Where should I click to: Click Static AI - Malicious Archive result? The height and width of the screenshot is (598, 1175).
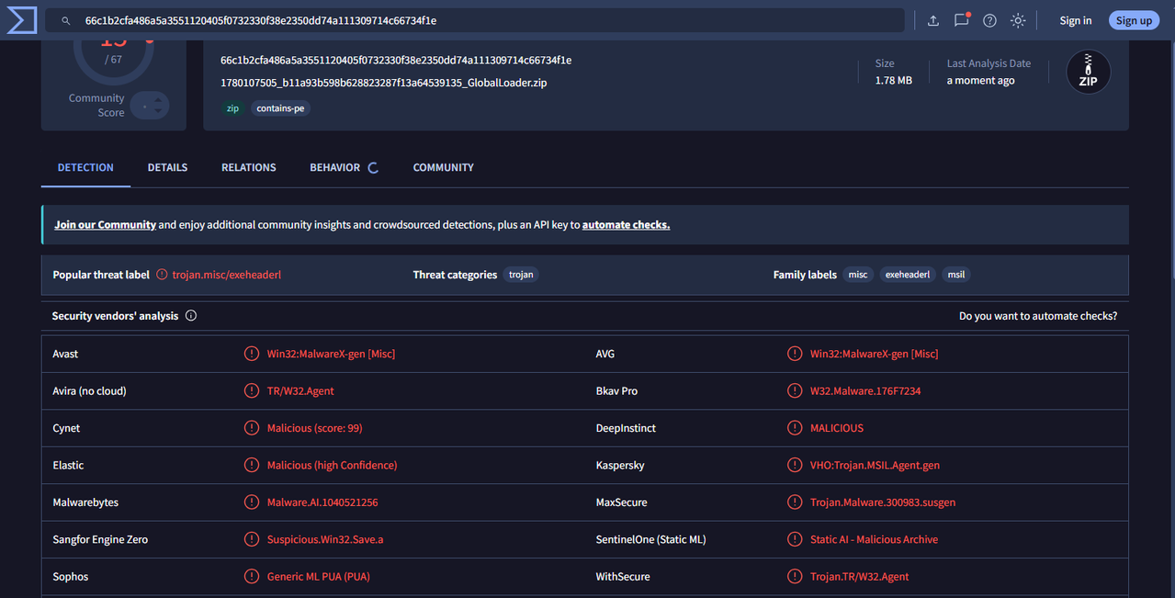[x=874, y=540]
